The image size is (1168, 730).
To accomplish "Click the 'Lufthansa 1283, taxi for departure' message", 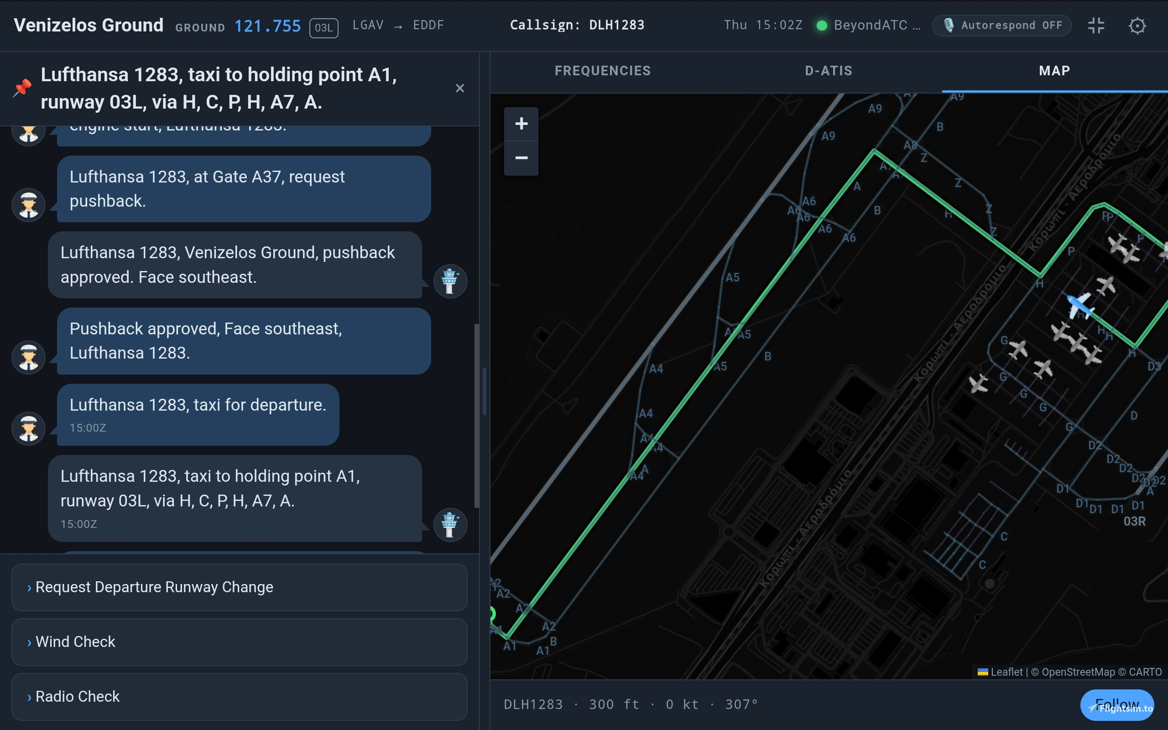I will click(x=198, y=415).
